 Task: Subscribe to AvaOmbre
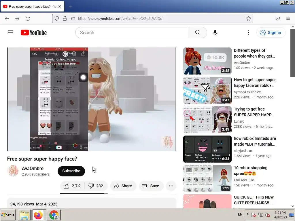point(71,171)
